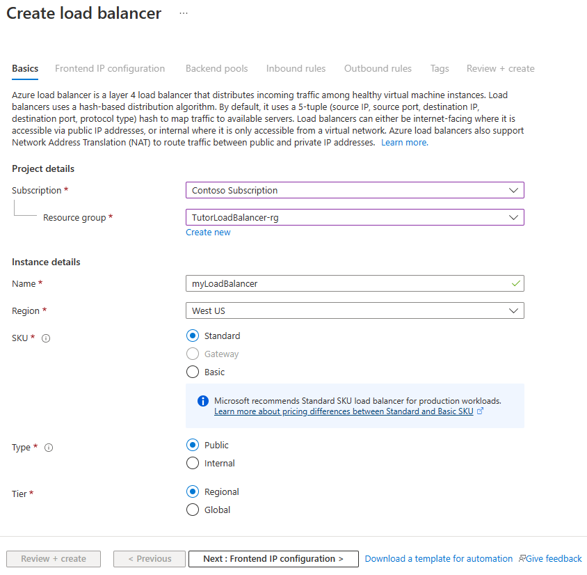Click the SKU info icon

tap(46, 338)
